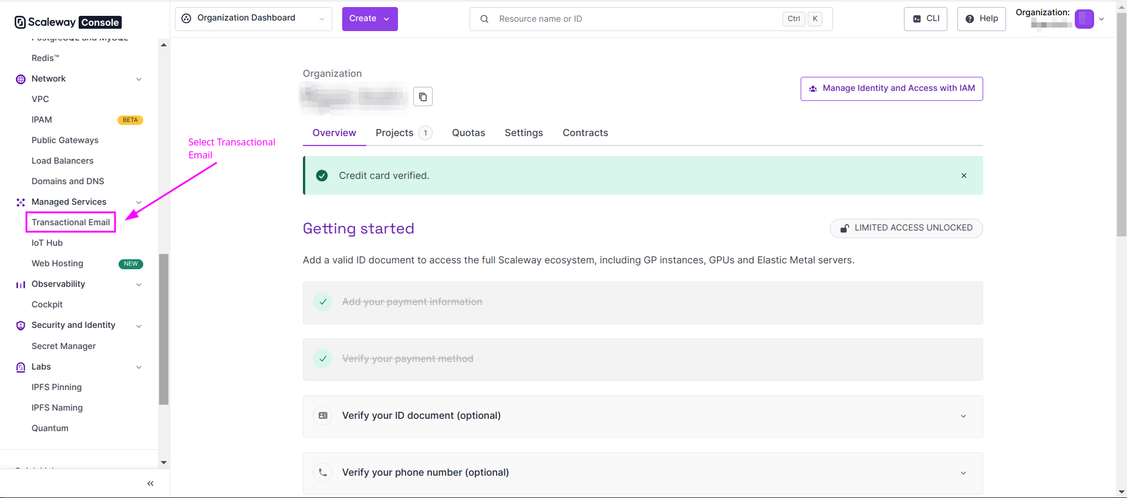Screen dimensions: 1127x498
Task: Click the sidebar scroll up arrow
Action: 164,45
